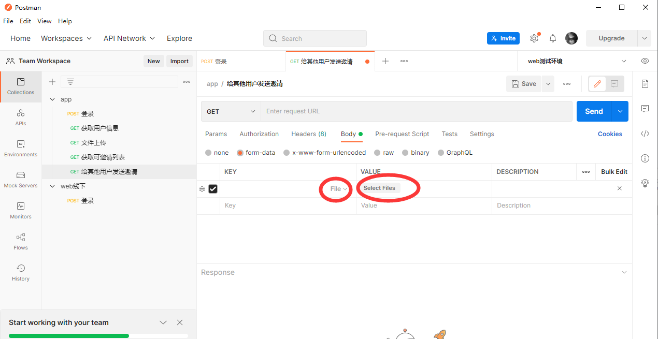Open the Documentation panel icon on right sidebar
The width and height of the screenshot is (658, 339).
645,83
